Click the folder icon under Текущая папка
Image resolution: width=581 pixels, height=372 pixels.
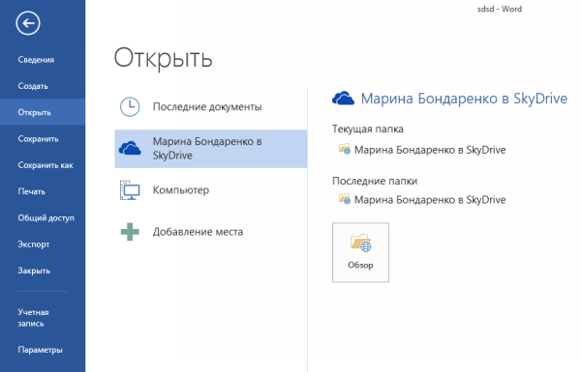344,150
